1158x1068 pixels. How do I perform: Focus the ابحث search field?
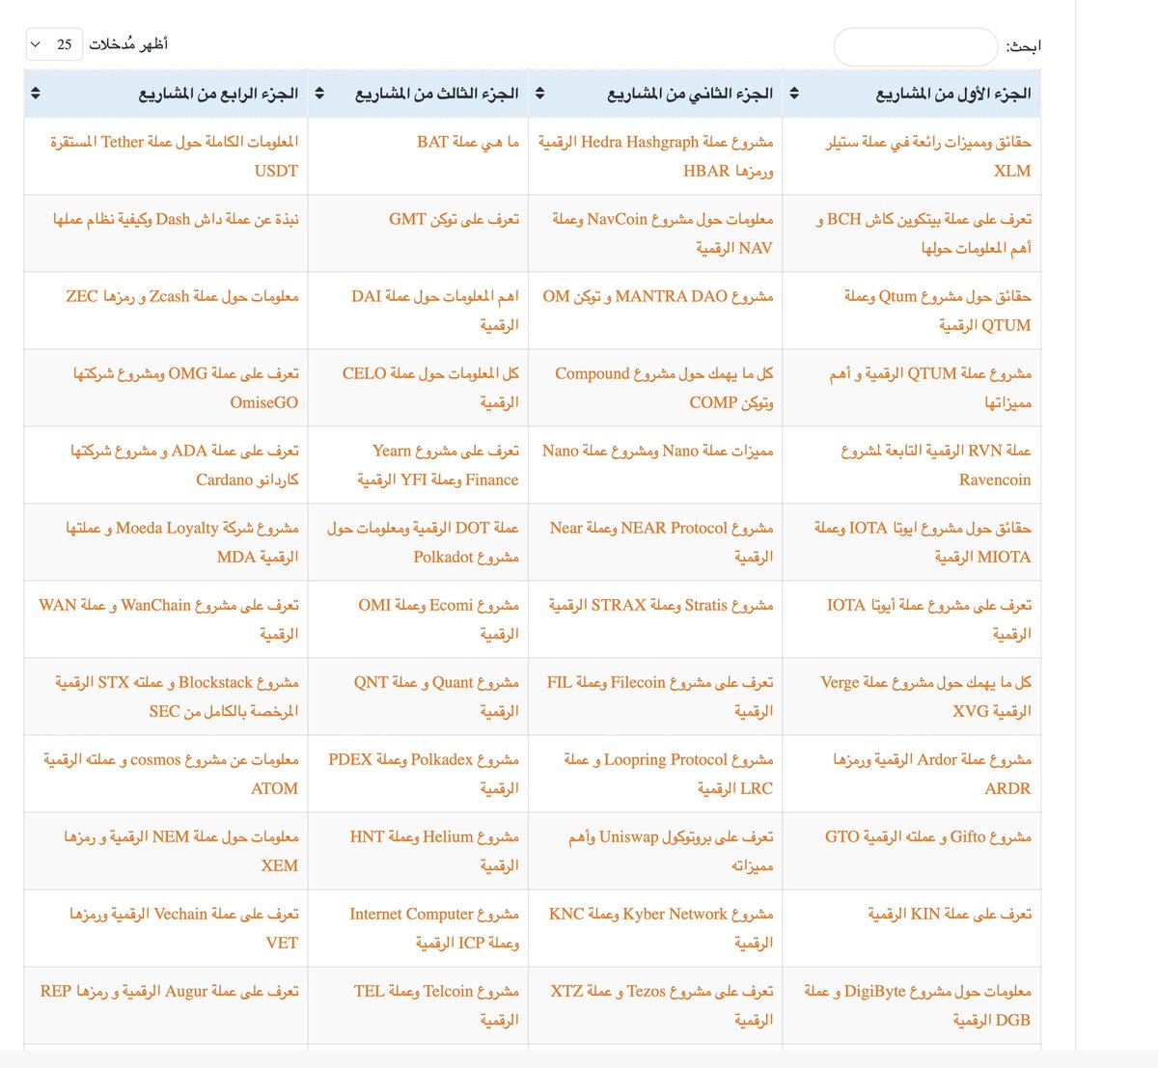915,46
